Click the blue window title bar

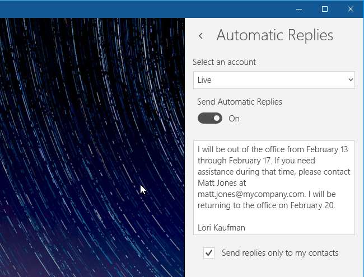click(140, 8)
